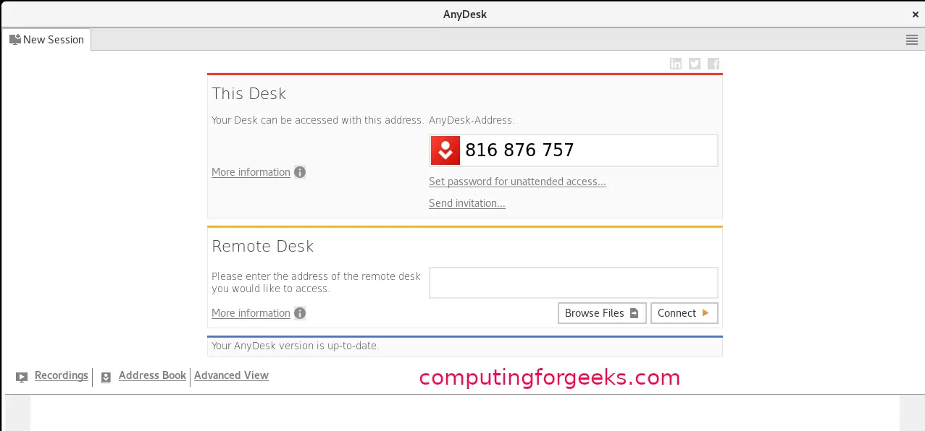Click the Recordings play icon

[22, 377]
